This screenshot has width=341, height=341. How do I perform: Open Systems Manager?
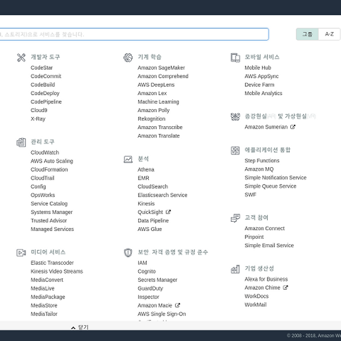pyautogui.click(x=52, y=212)
